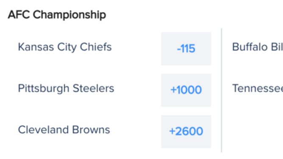Click the cut-off Tennessee team name

pyautogui.click(x=258, y=88)
